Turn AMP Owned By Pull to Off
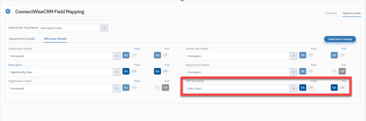This screenshot has height=121, width=366. [x=342, y=87]
